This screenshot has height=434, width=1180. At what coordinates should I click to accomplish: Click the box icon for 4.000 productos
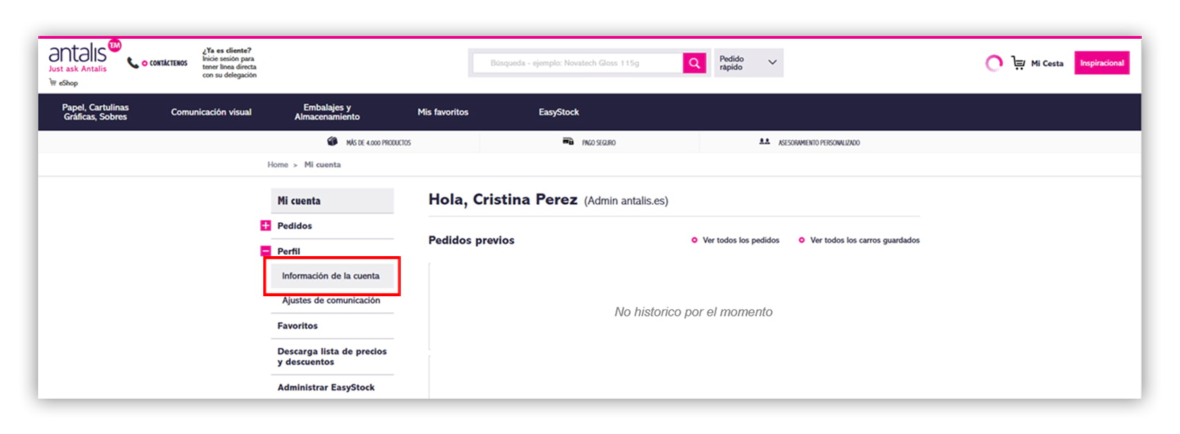tap(332, 142)
